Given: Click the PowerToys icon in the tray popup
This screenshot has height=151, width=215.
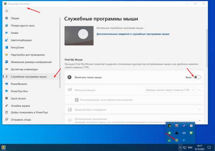Looking at the screenshot, I should click(x=177, y=140).
